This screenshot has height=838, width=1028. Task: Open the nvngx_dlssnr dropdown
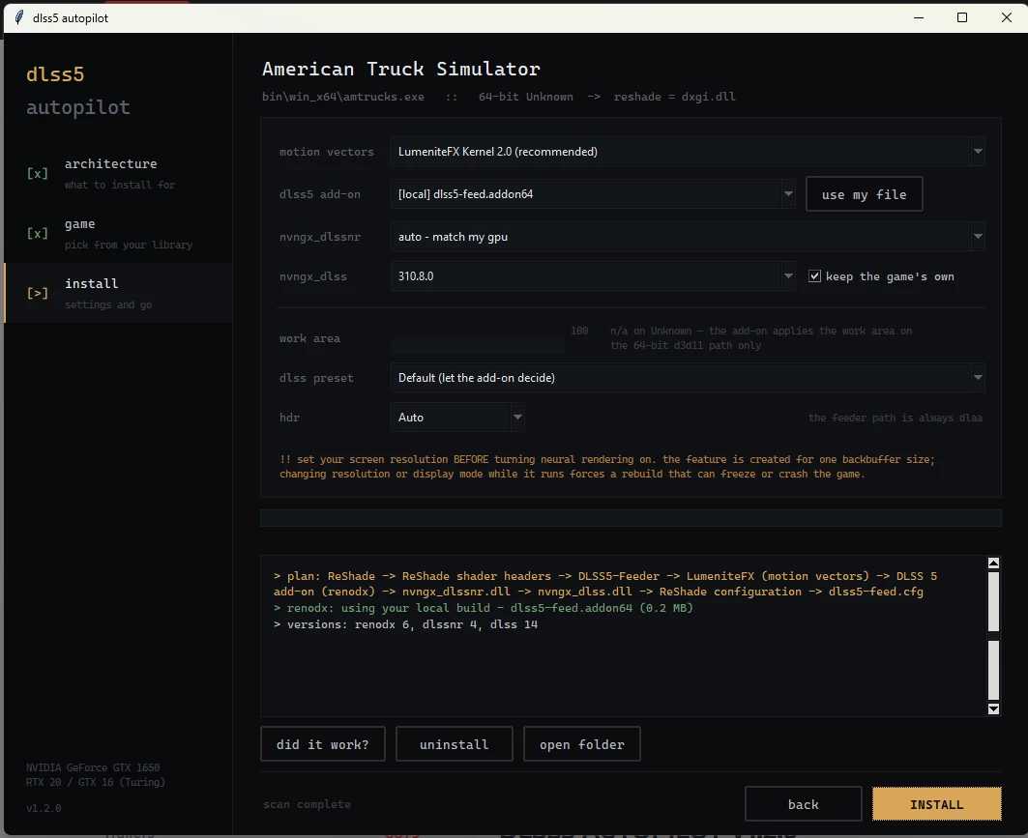688,237
